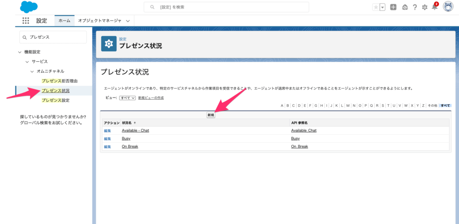Collapse the サービス tree node
The image size is (459, 224).
[27, 62]
